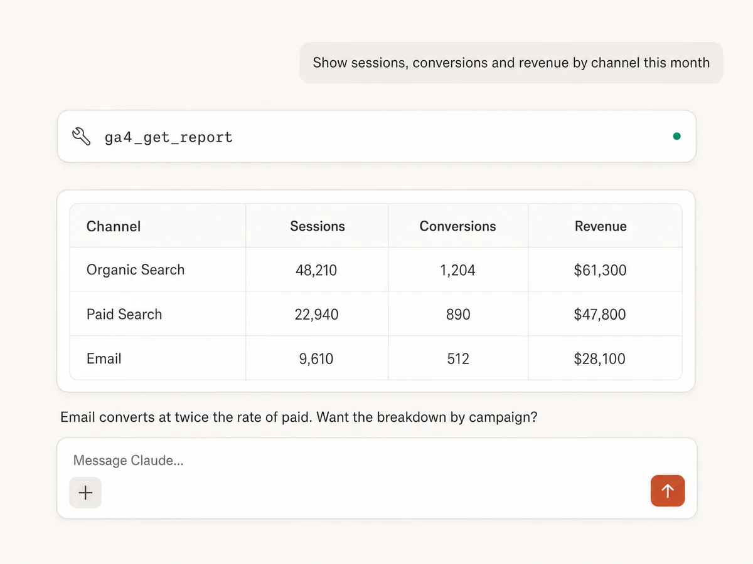Screen dimensions: 753x564
Task: Expand the ga4_get_report tool call
Action: pos(376,137)
